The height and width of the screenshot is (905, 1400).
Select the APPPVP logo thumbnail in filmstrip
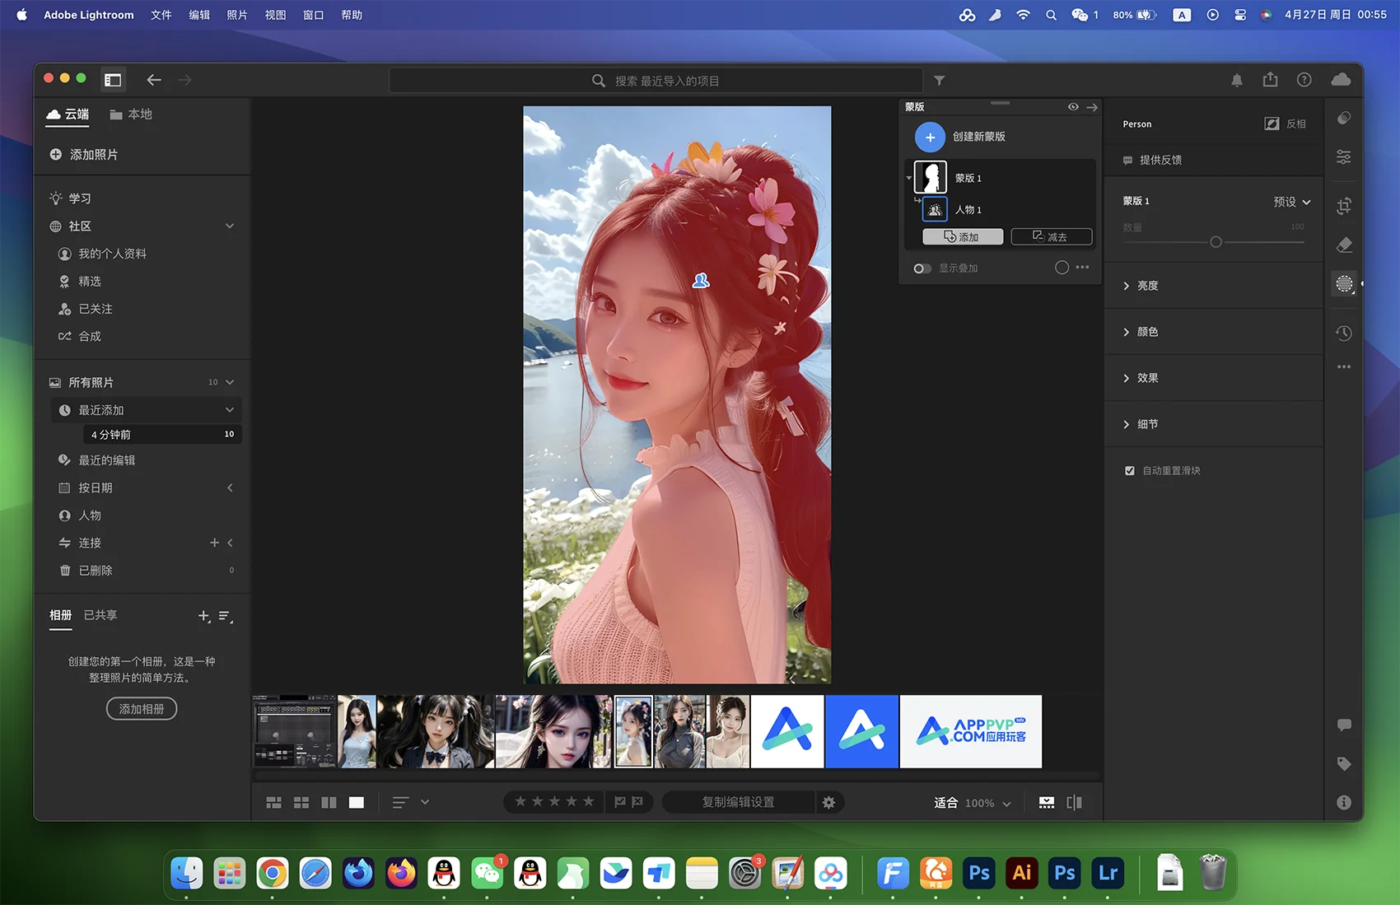pos(970,731)
